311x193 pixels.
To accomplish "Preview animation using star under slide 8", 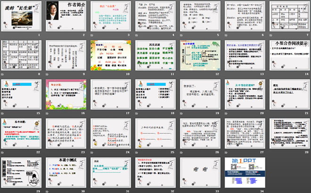I will coord(2,73).
